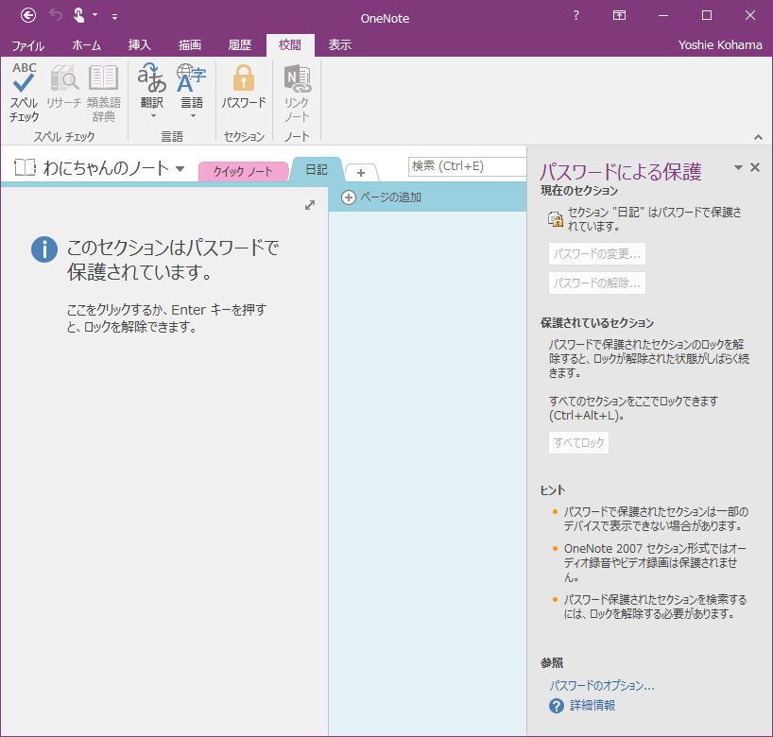Click the リサーチ research icon
The height and width of the screenshot is (737, 773).
[x=63, y=86]
